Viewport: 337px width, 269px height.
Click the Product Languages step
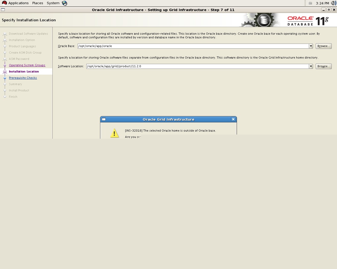click(22, 46)
